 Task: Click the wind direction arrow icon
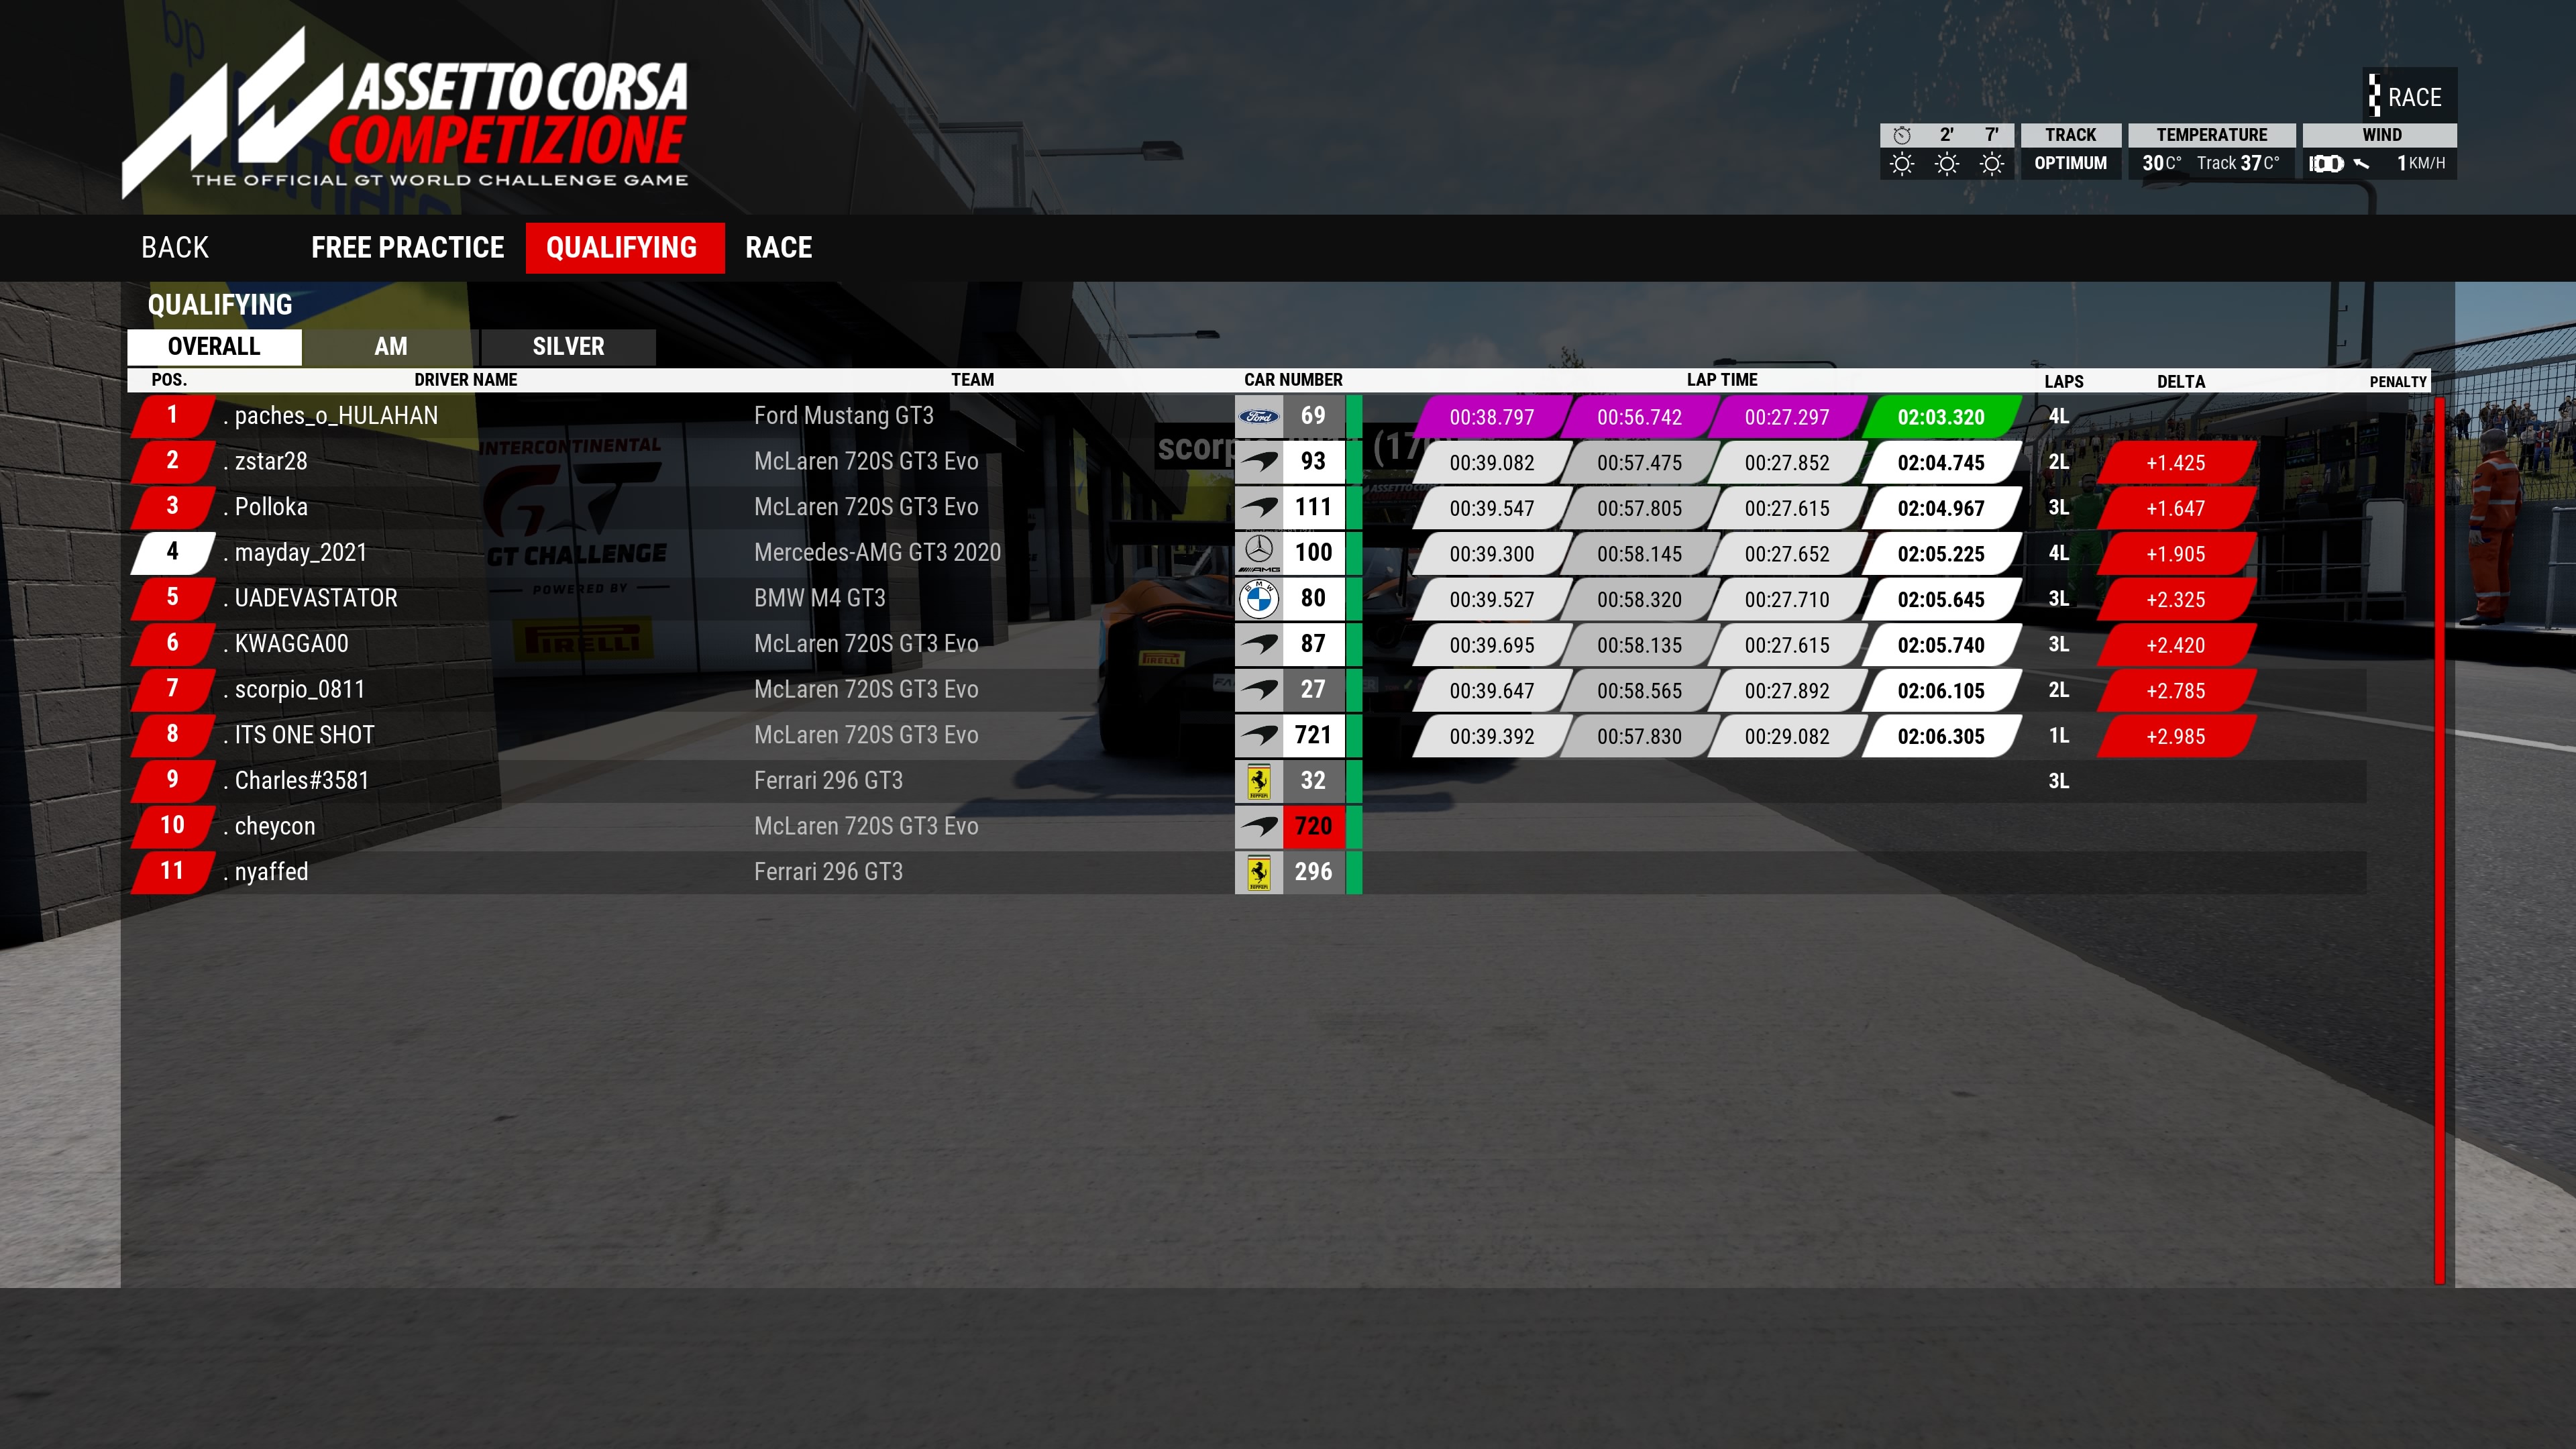click(x=2361, y=164)
